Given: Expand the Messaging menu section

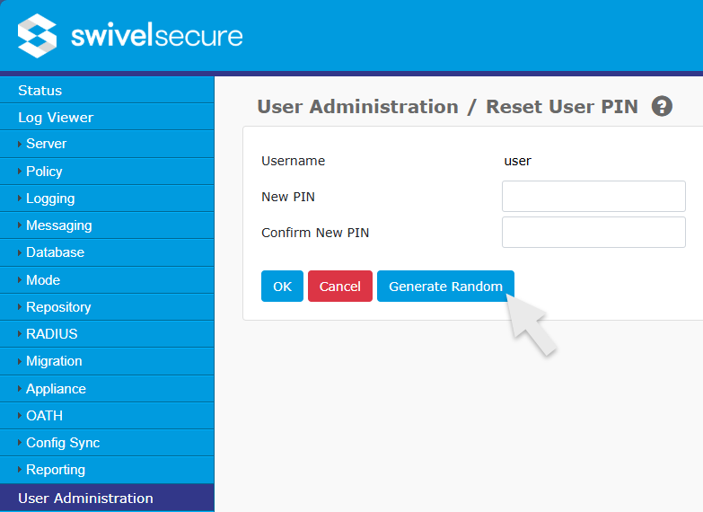Looking at the screenshot, I should coord(58,225).
